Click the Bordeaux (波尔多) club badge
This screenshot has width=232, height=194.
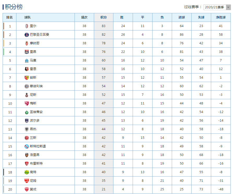[26, 121]
